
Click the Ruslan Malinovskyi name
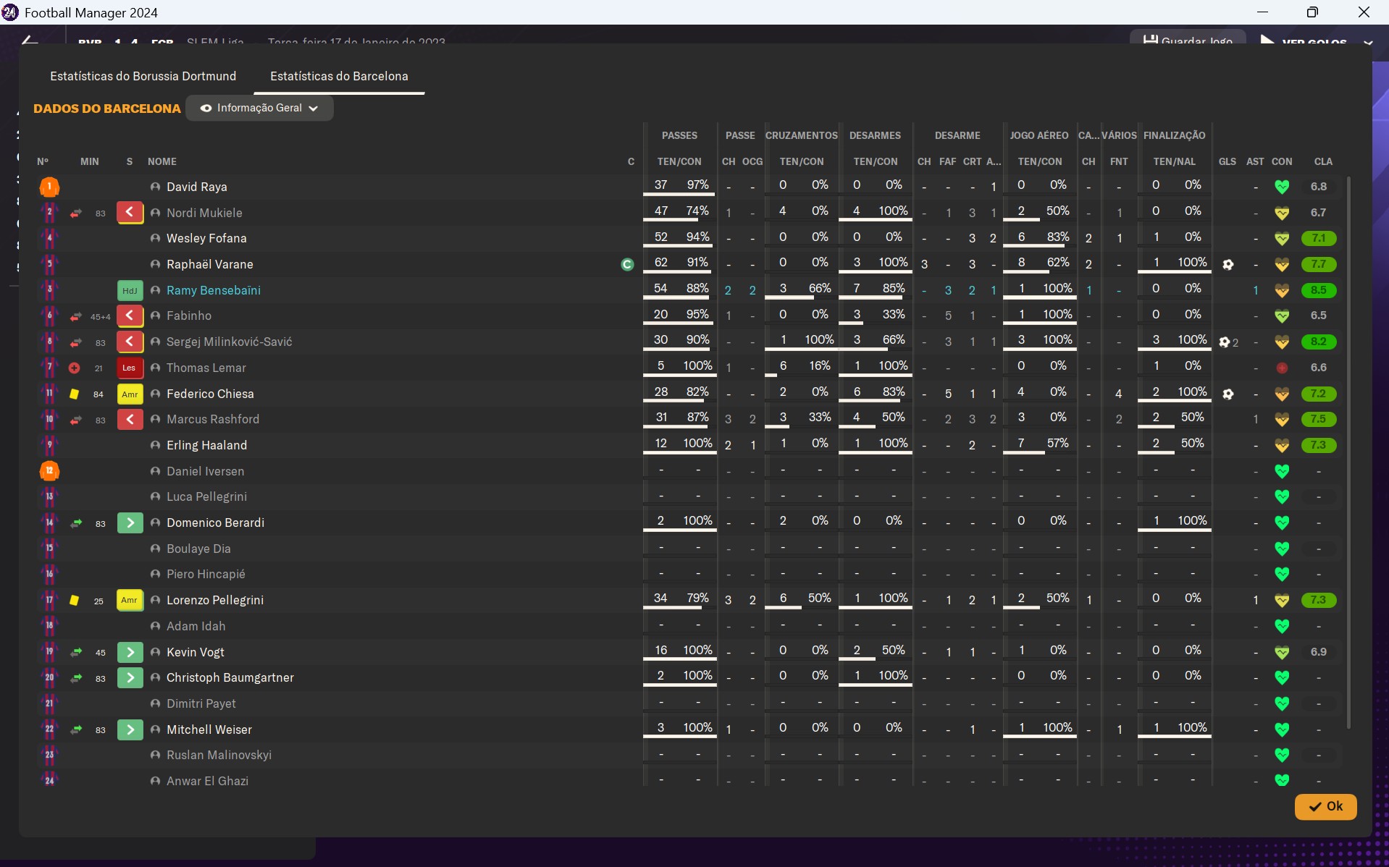pos(219,755)
